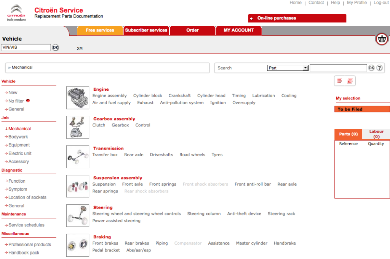Screen dimensions: 390x259
Task: Open the Front anti-roll bar link
Action: 253,184
